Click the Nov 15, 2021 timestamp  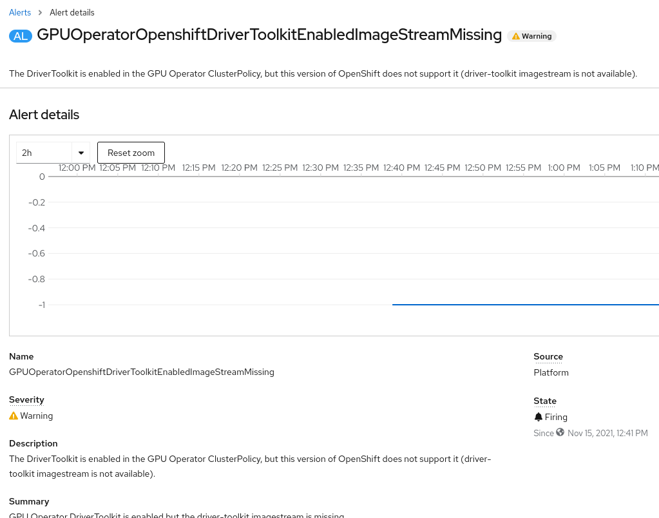point(607,432)
